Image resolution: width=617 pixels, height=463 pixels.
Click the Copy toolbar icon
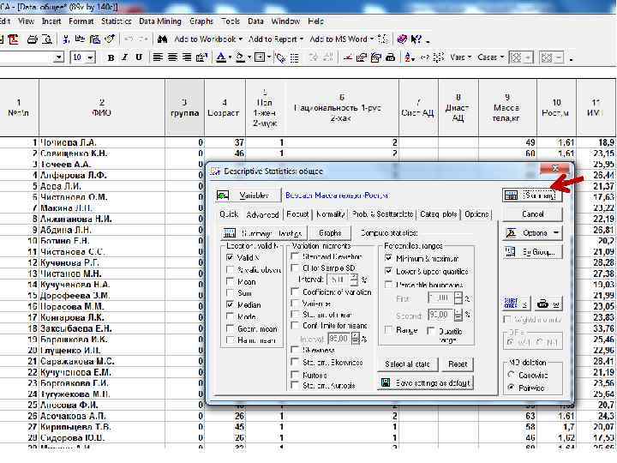point(80,39)
